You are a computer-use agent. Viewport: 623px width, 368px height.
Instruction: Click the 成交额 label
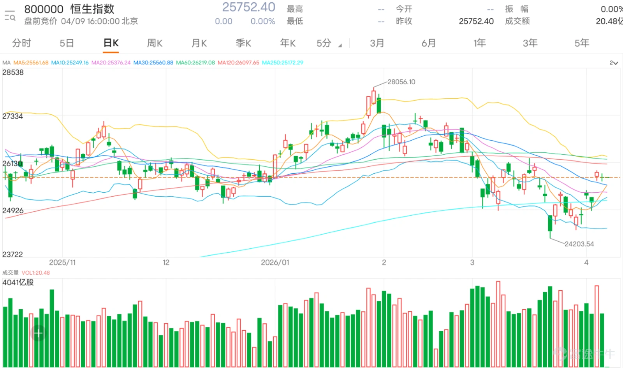tap(517, 21)
